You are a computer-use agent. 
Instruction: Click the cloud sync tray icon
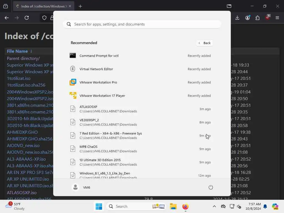tap(223, 206)
